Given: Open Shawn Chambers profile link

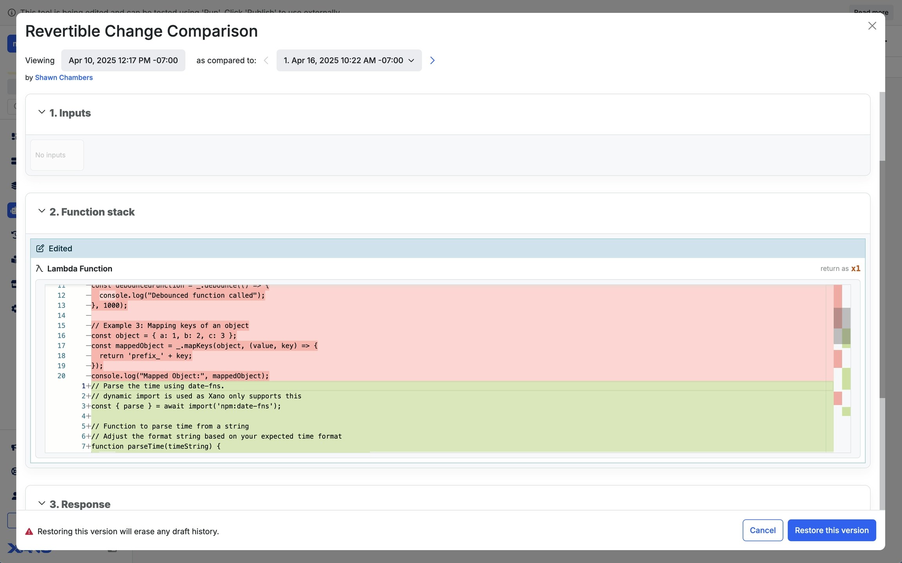Looking at the screenshot, I should coord(64,77).
